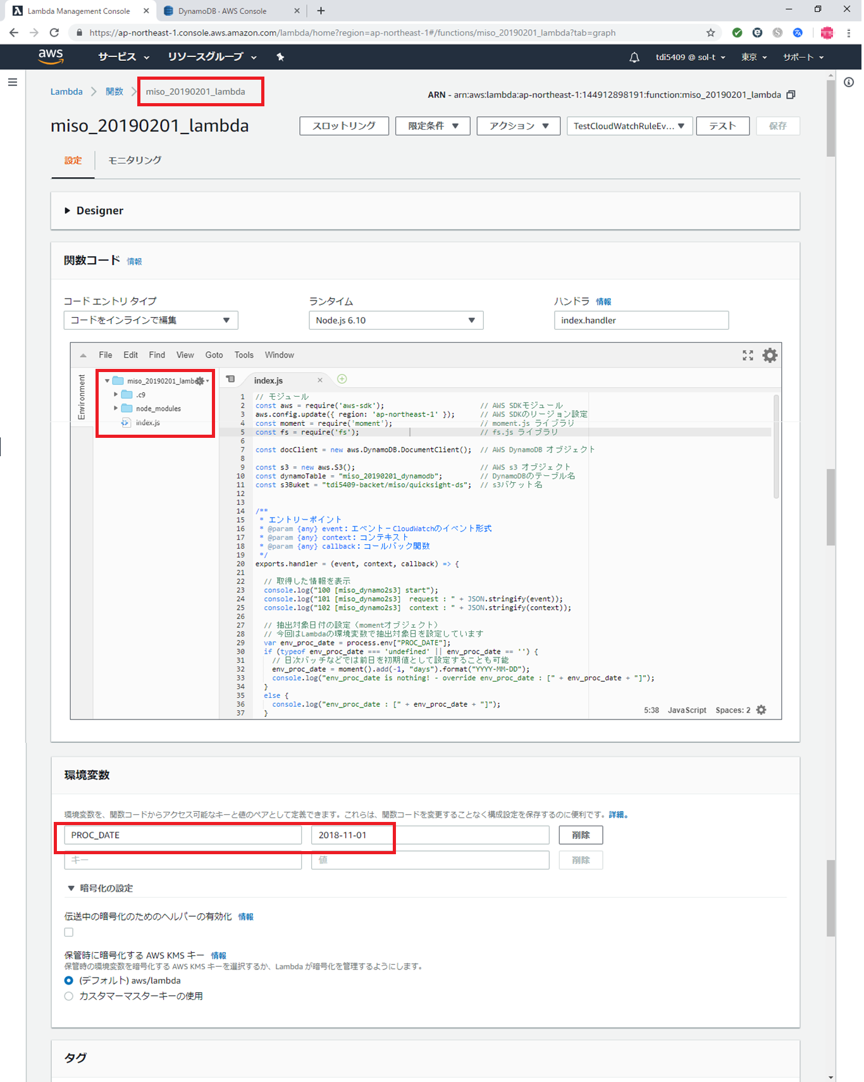The height and width of the screenshot is (1082, 864).
Task: Expand the node_modules folder
Action: point(116,409)
